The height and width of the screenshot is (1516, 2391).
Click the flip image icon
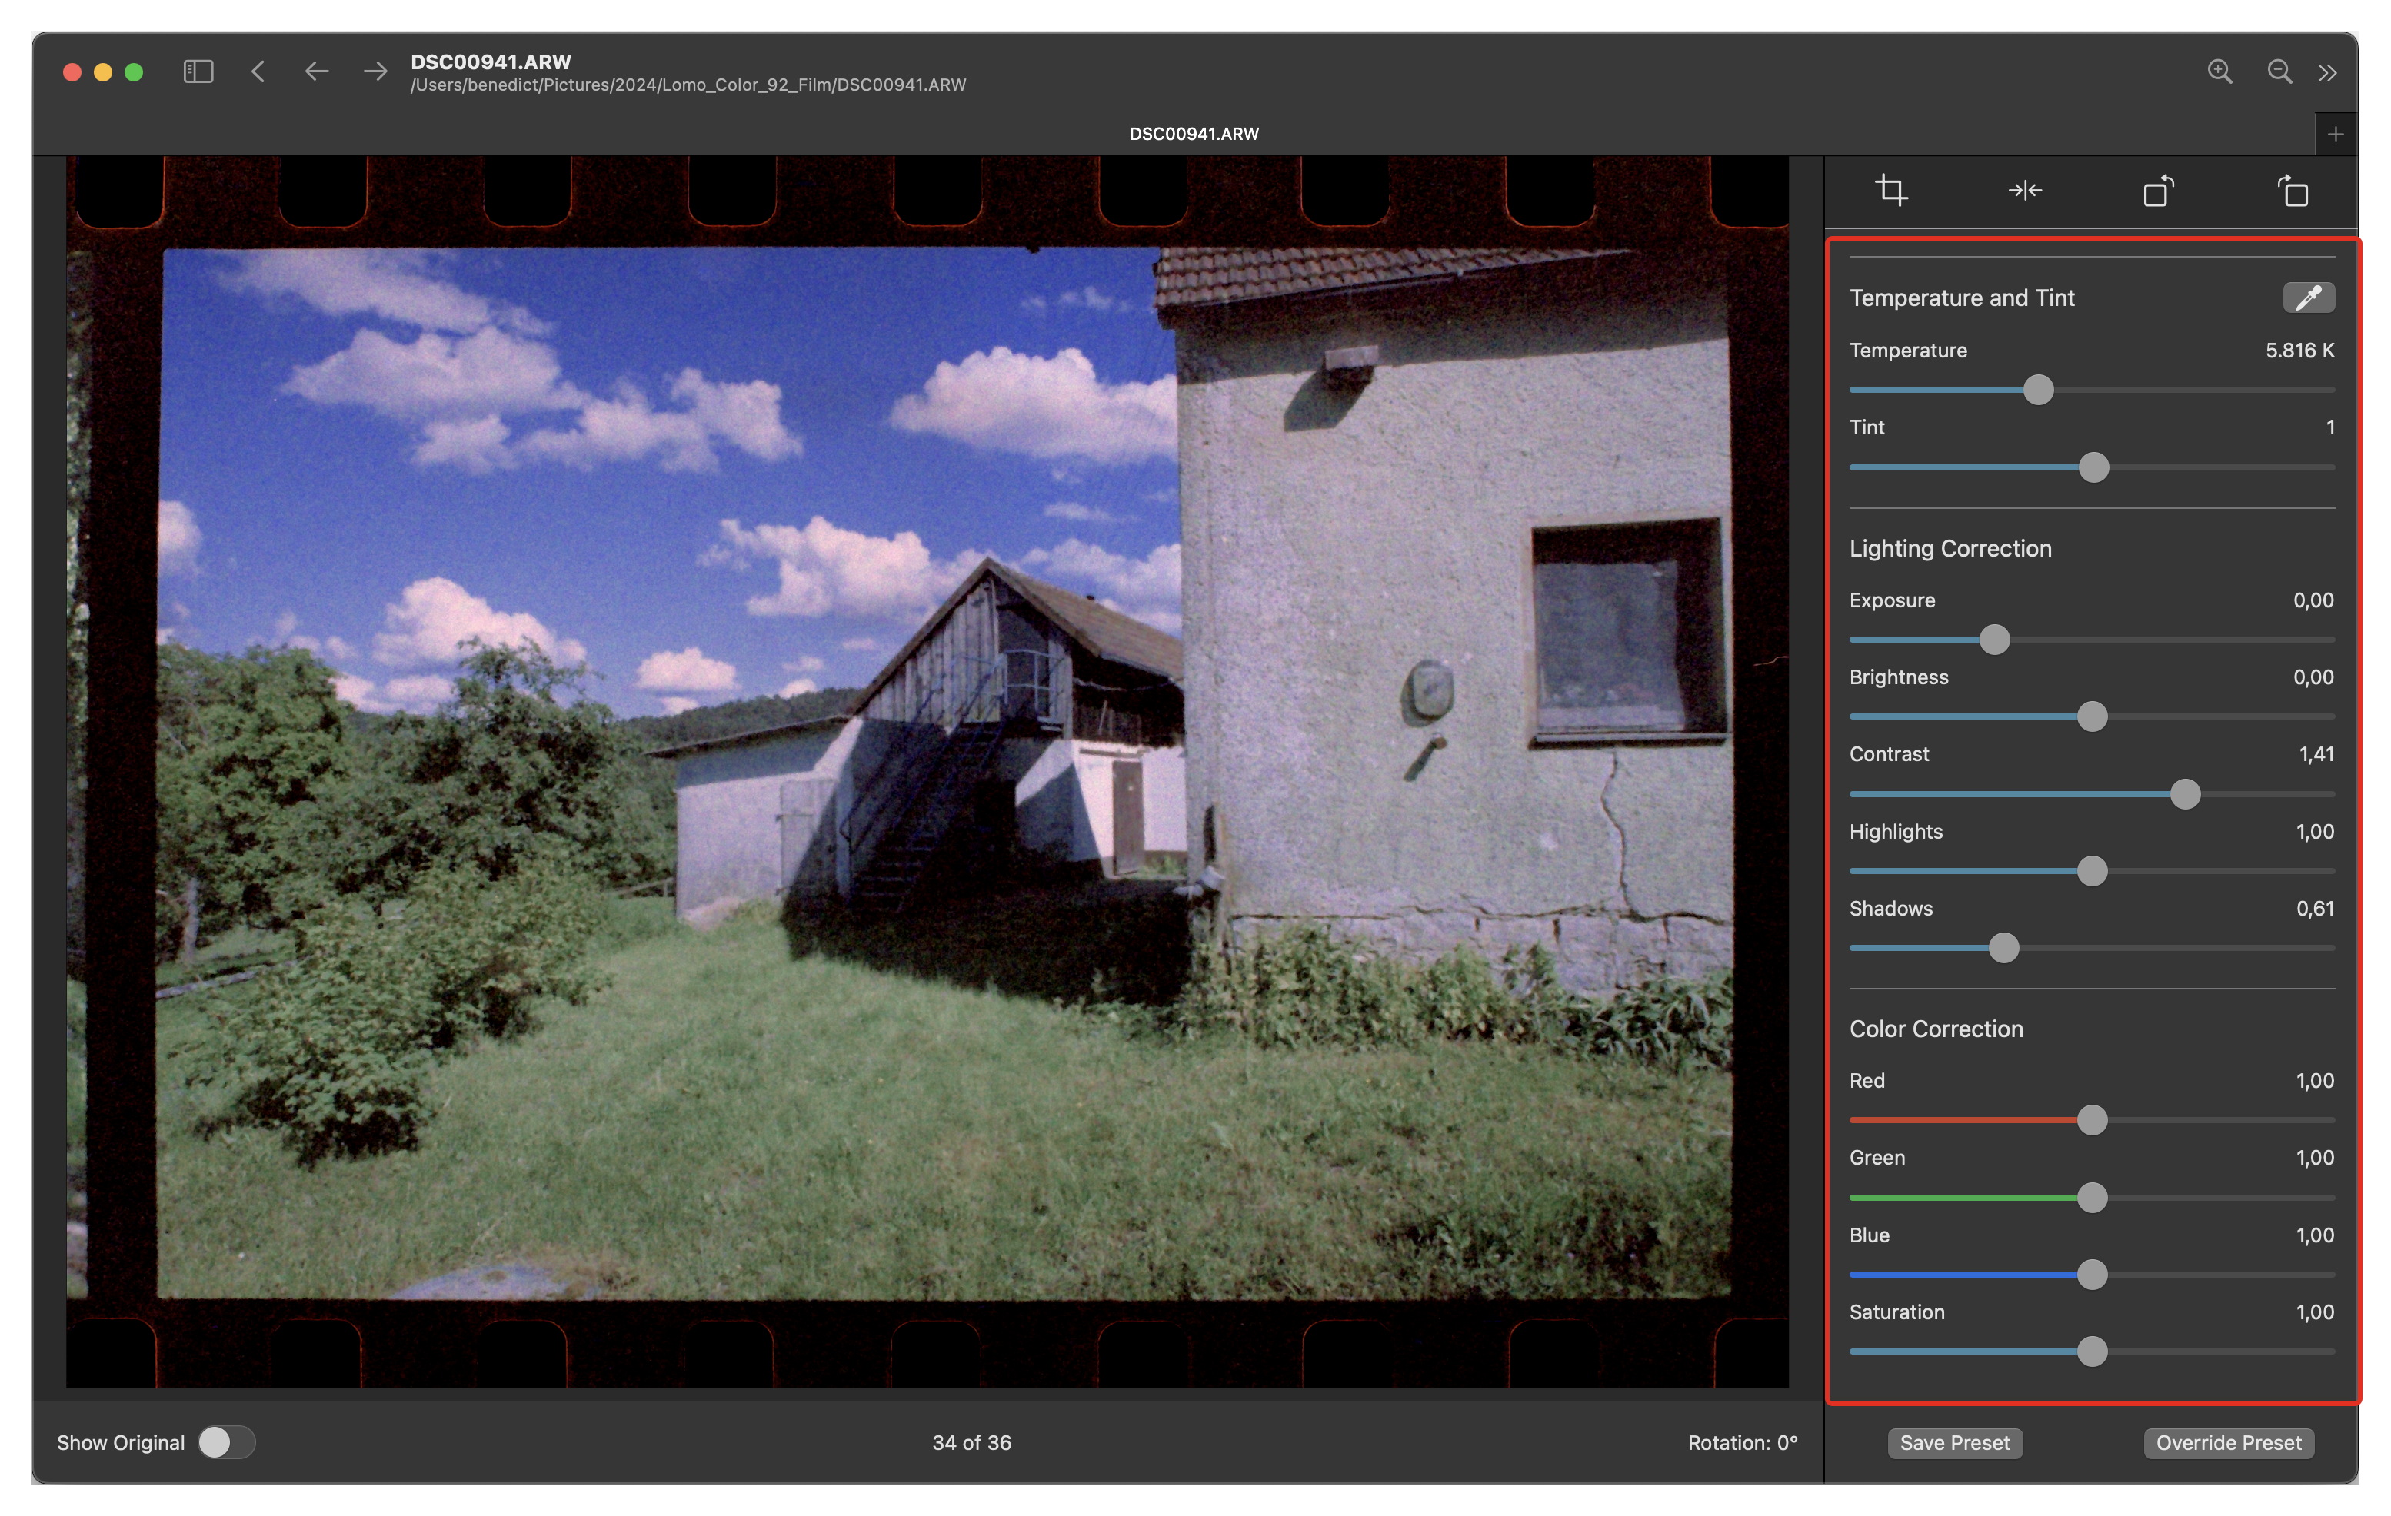(x=2026, y=190)
